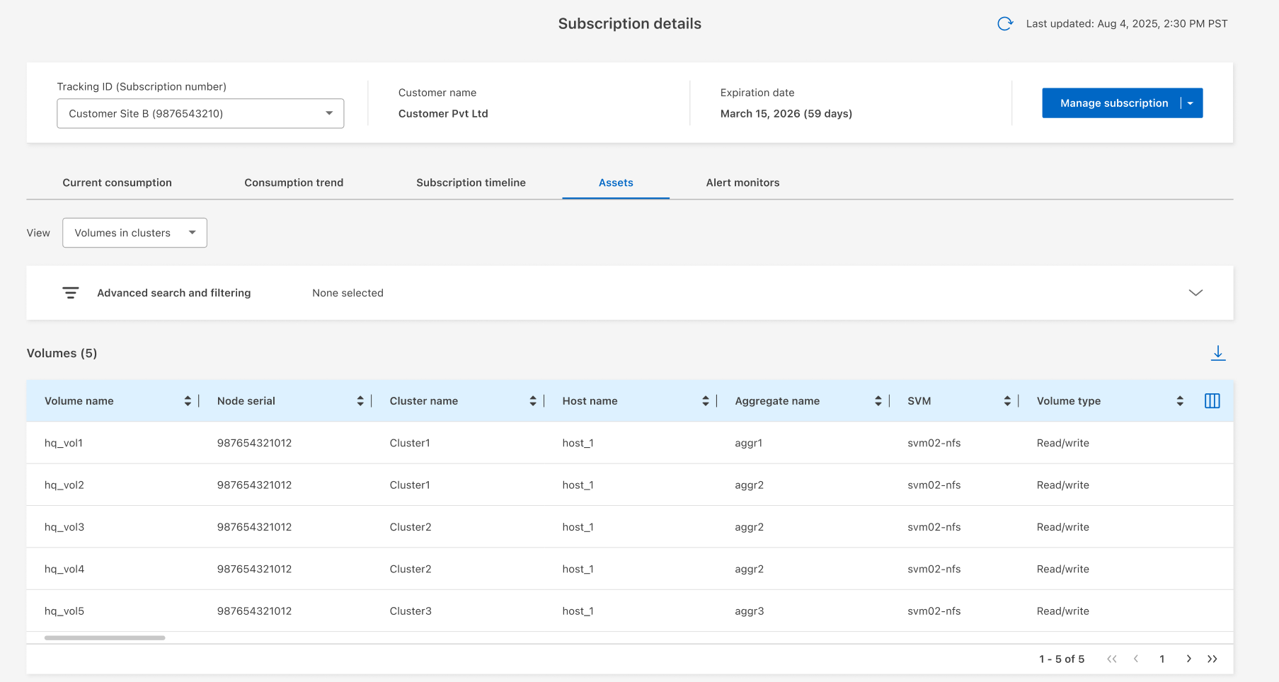Image resolution: width=1279 pixels, height=682 pixels.
Task: Open the column chooser icon
Action: tap(1212, 401)
